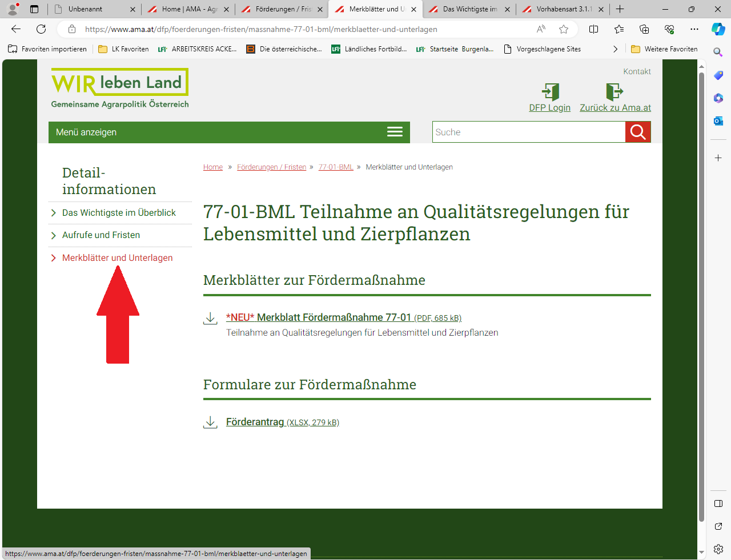This screenshot has width=731, height=560.
Task: Follow the Förderungen / Fristen breadcrumb link
Action: click(271, 167)
